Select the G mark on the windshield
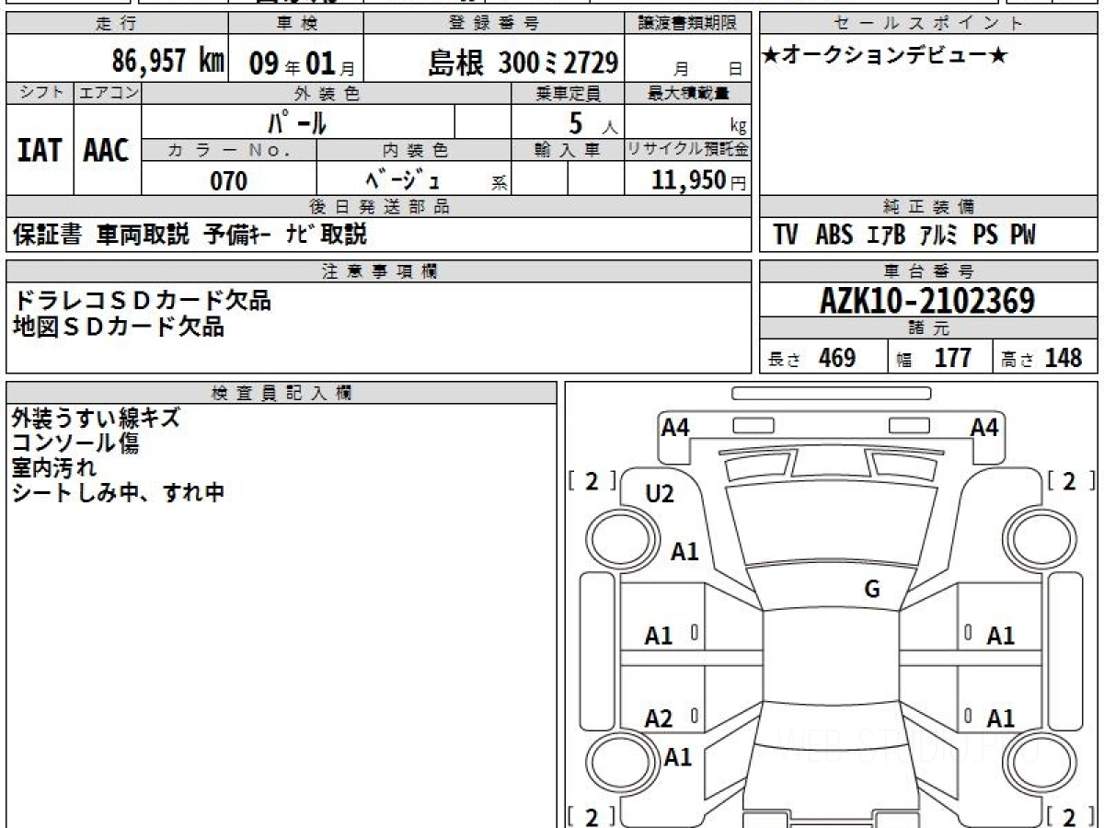Viewport: 1104px width, 828px height. pos(872,590)
